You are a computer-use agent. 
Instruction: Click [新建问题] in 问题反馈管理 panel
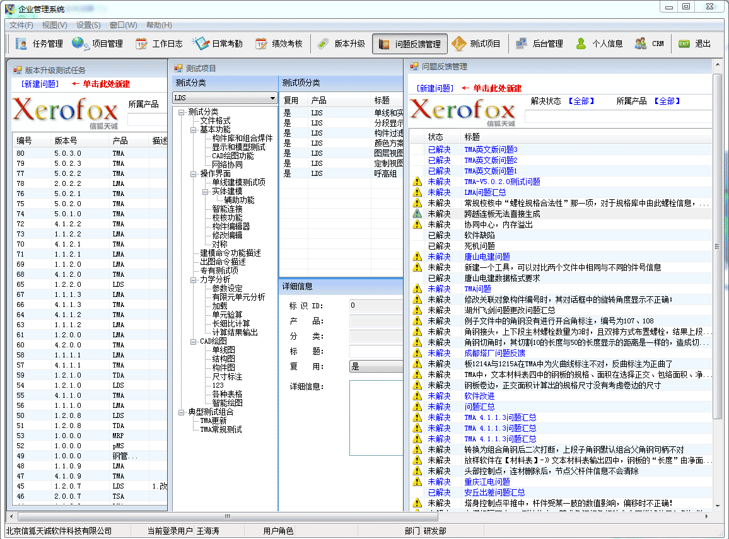[434, 88]
